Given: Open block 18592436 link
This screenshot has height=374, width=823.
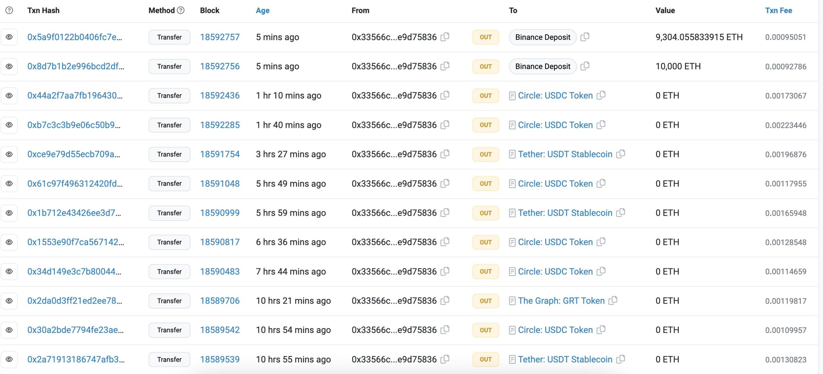Looking at the screenshot, I should 220,95.
